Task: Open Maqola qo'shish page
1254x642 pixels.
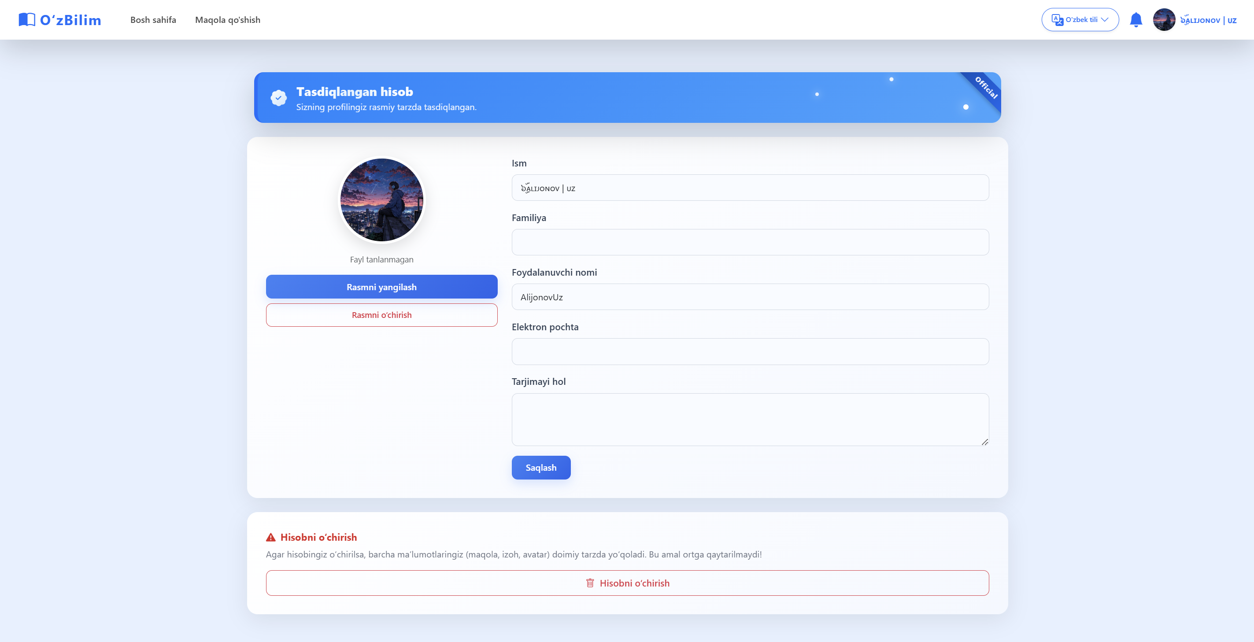Action: click(227, 20)
